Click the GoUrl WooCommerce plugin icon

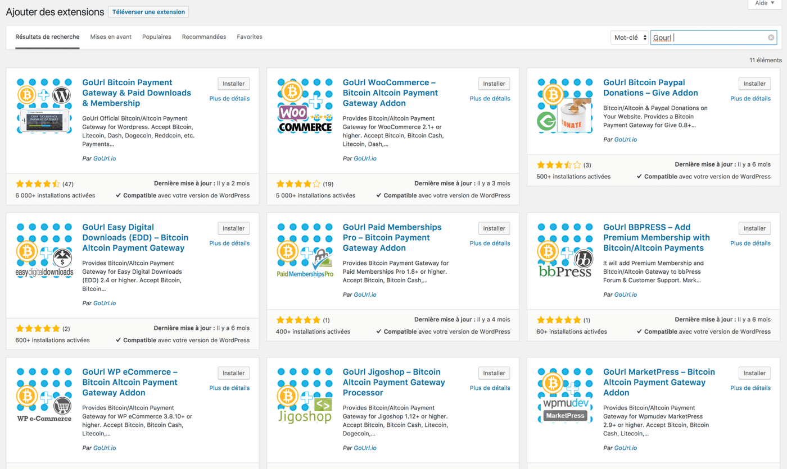305,105
